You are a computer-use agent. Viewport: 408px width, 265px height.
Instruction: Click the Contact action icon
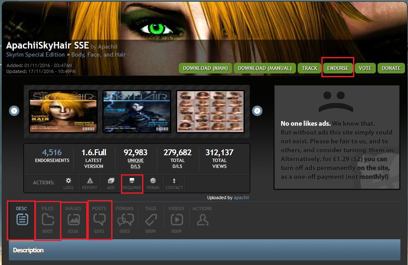click(174, 181)
